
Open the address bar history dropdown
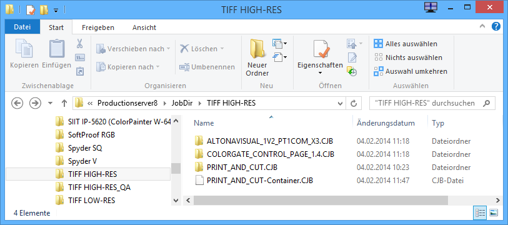coord(340,103)
